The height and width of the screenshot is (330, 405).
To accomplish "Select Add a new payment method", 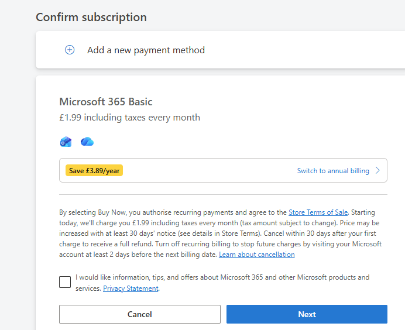I will tap(146, 50).
